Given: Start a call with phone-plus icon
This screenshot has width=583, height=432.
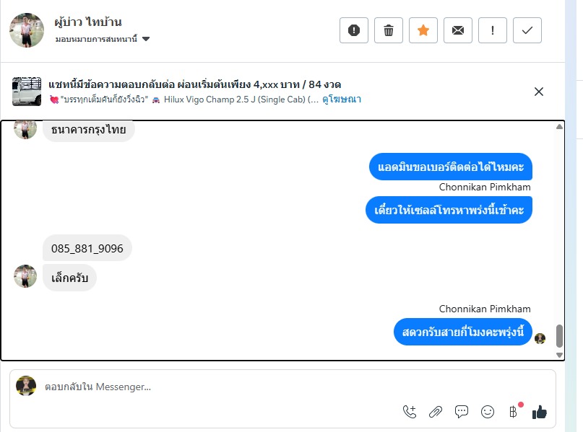Looking at the screenshot, I should (x=410, y=412).
